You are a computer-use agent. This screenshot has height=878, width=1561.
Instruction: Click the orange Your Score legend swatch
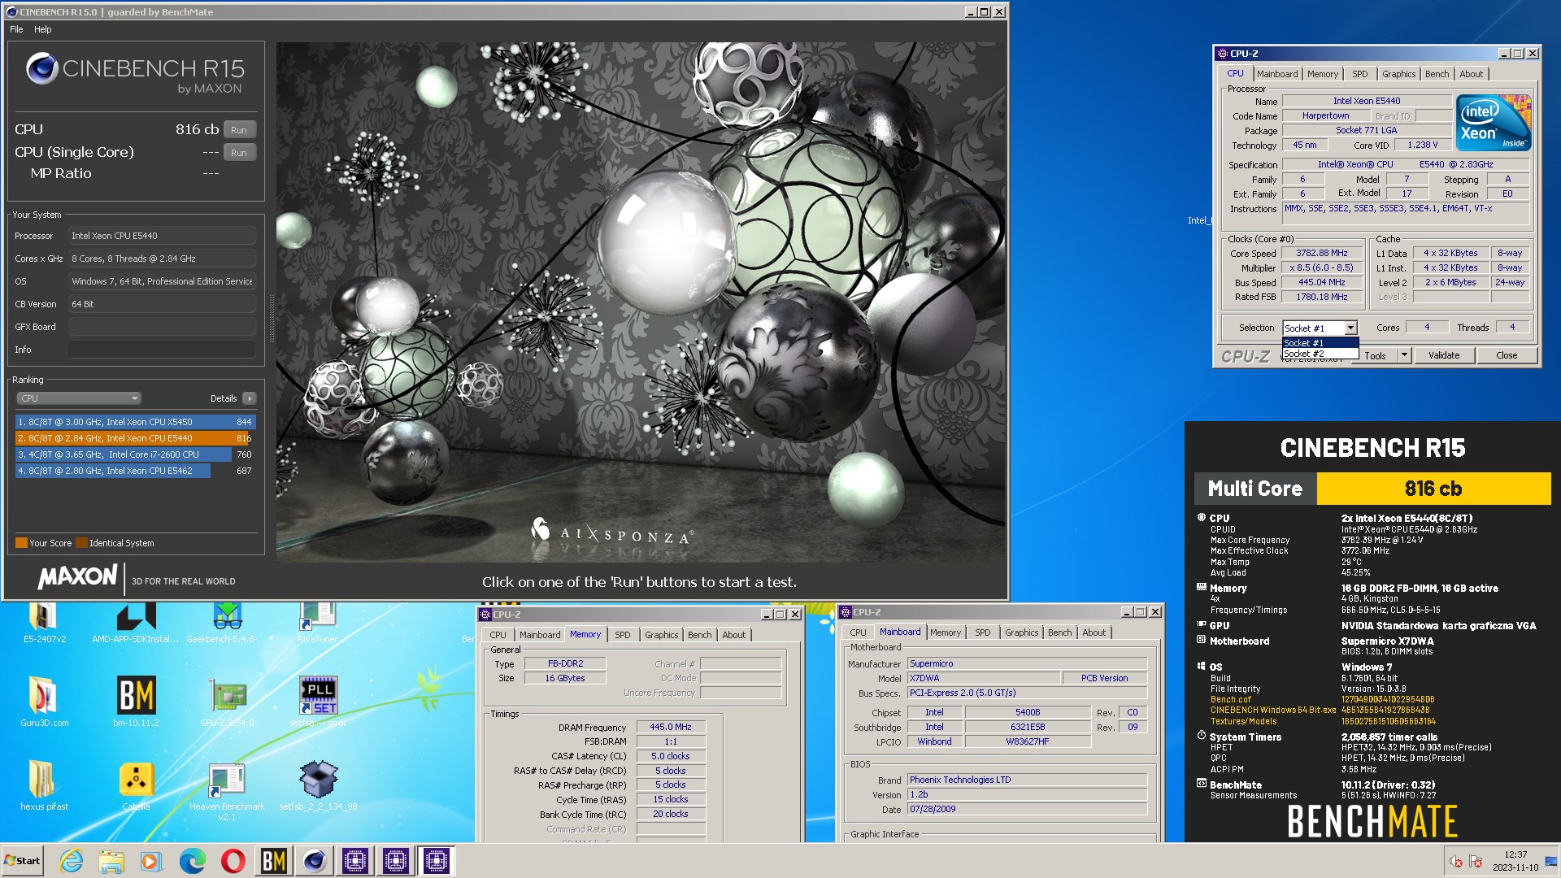[x=21, y=543]
